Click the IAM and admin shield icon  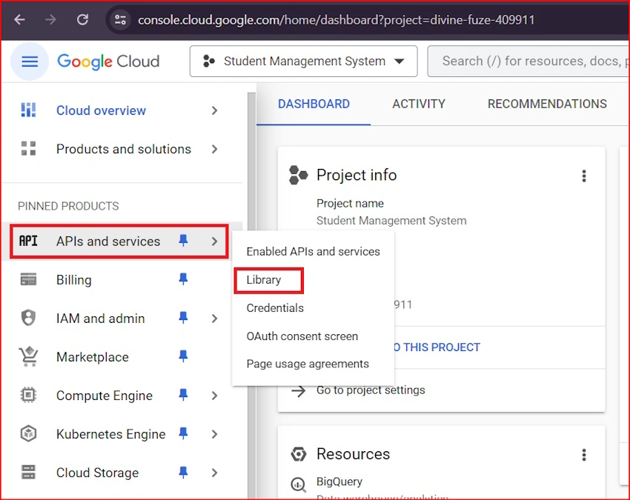click(x=28, y=318)
